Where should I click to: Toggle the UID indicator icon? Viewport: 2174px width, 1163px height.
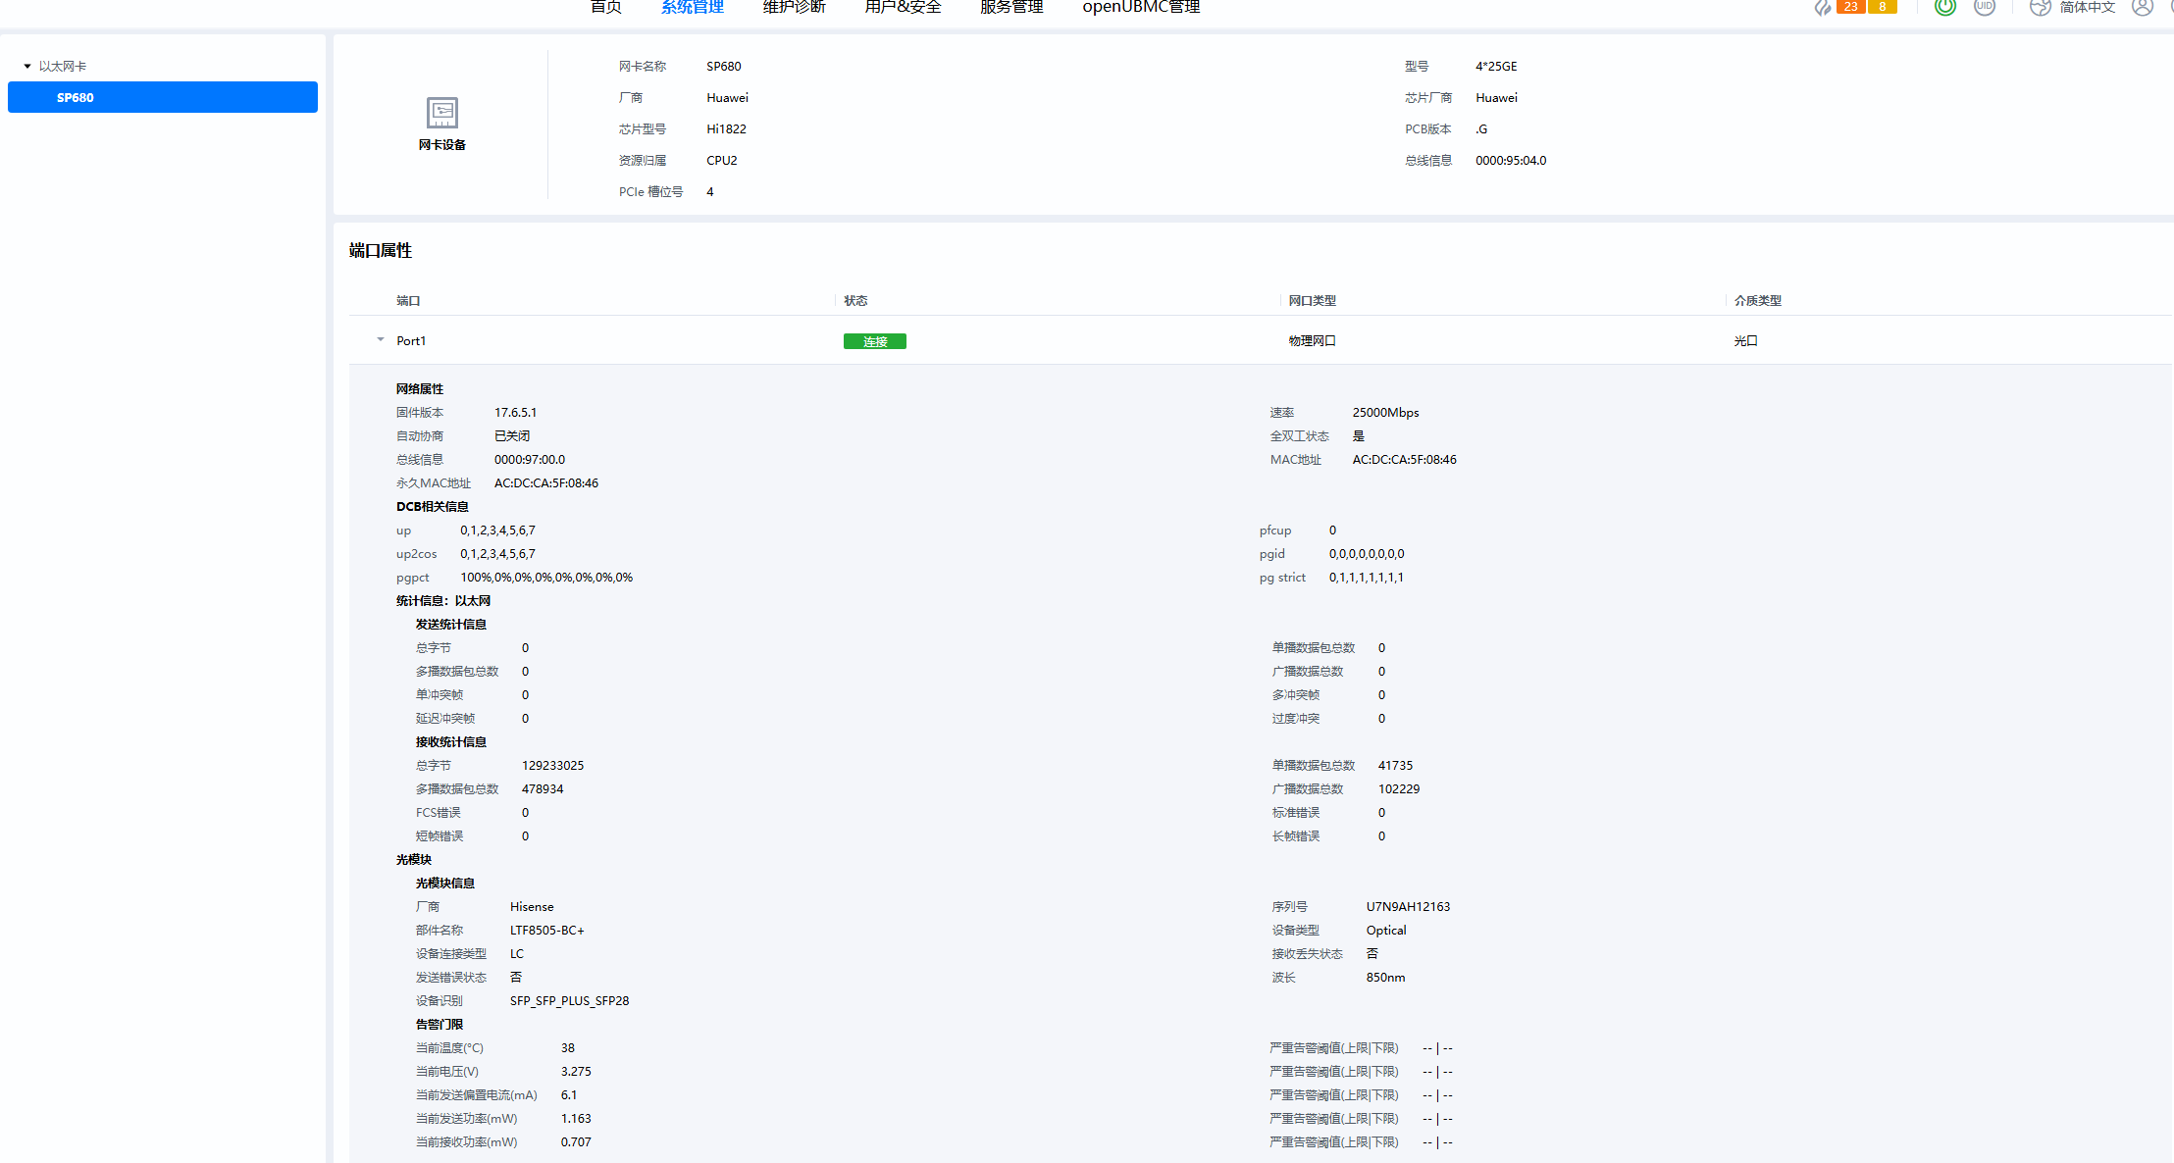pos(1984,7)
